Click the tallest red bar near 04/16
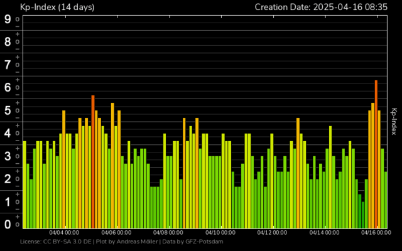Viewport: 402px width, 251px height. [376, 154]
